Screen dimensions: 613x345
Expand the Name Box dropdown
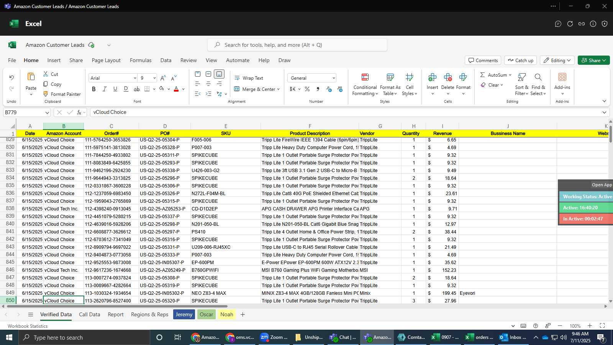coord(47,112)
